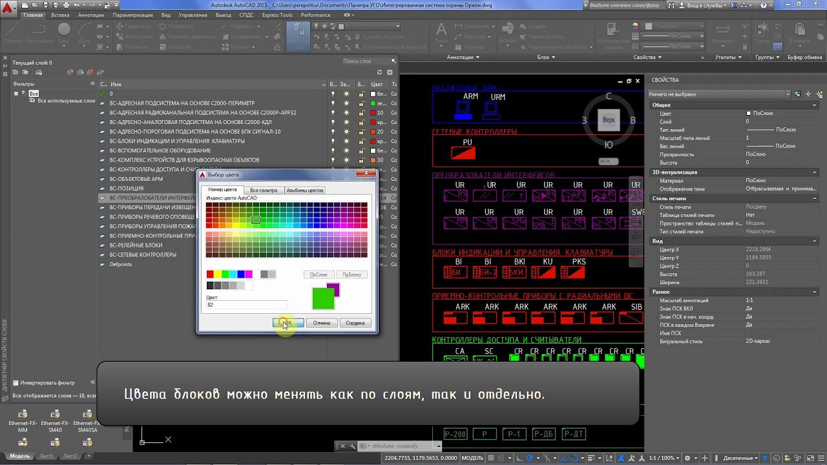Viewport: 827px width, 465px height.
Task: Click the Отмена button
Action: point(321,322)
